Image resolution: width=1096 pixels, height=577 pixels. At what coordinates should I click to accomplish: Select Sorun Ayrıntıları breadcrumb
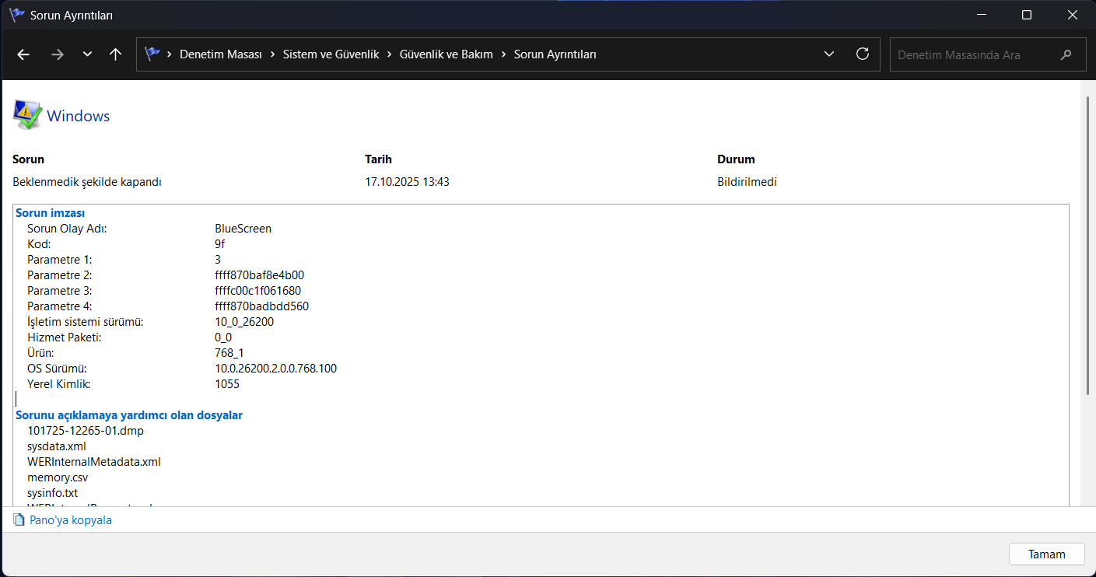click(555, 54)
